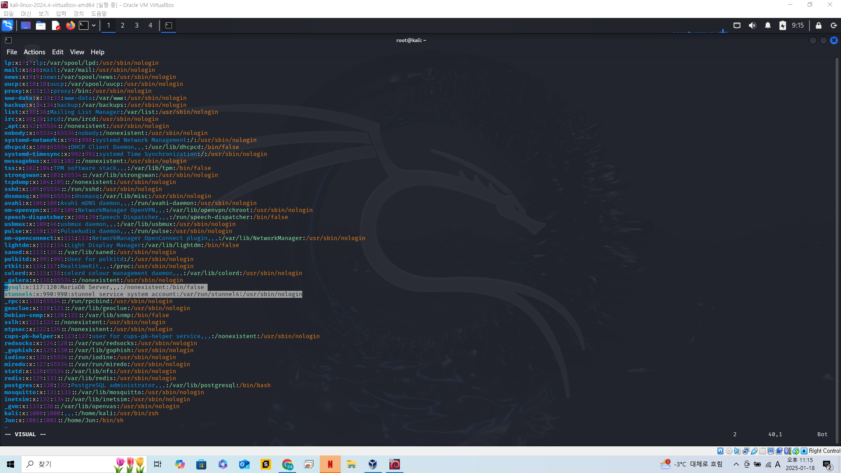The height and width of the screenshot is (473, 841).
Task: Launch Firefox from the Kali panel
Action: (70, 25)
